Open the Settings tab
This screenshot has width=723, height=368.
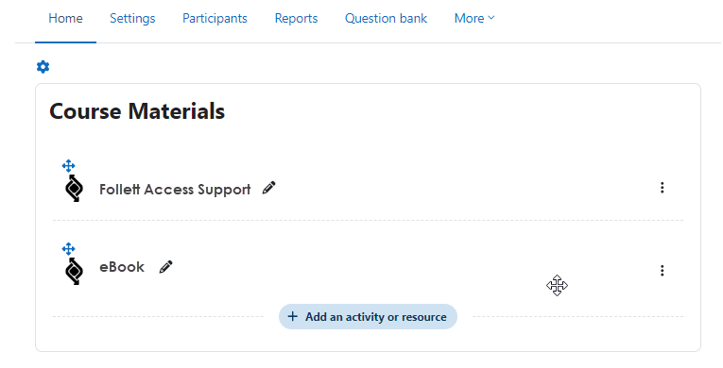click(x=132, y=19)
